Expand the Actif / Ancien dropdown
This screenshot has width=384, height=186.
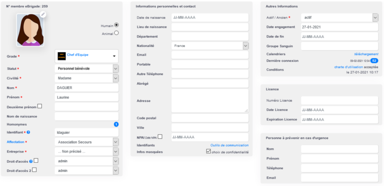pyautogui.click(x=375, y=18)
